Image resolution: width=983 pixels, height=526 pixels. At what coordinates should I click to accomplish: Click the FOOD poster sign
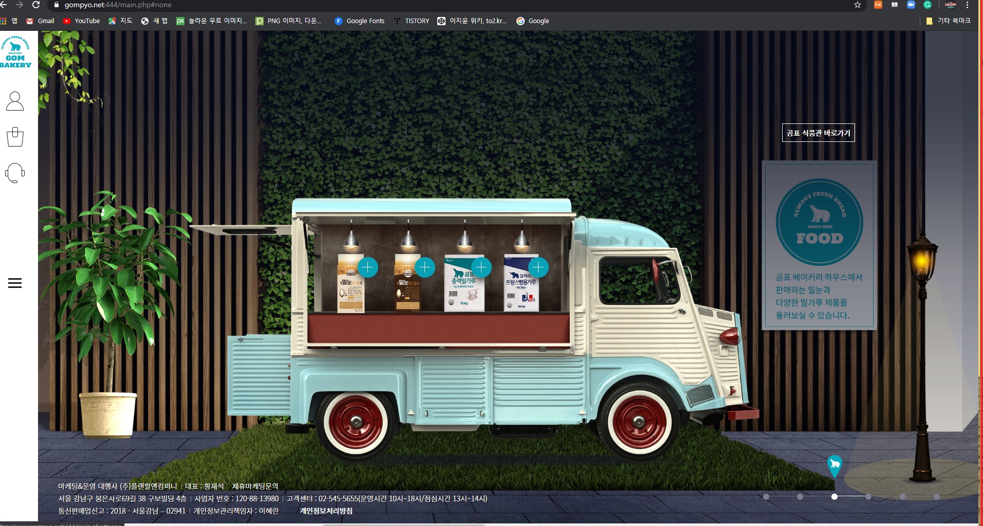tap(819, 245)
